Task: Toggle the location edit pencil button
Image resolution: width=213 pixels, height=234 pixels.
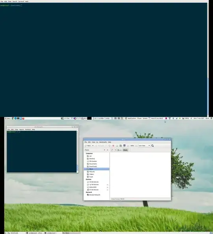Action: pyautogui.click(x=112, y=150)
